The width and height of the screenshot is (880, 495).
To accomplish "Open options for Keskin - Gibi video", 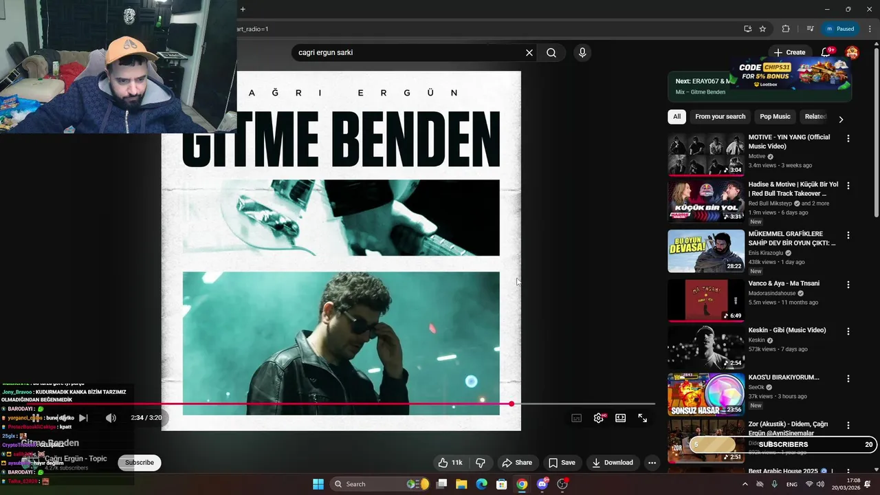I will (848, 331).
